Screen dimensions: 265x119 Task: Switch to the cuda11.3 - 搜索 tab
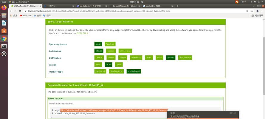[x=157, y=6]
